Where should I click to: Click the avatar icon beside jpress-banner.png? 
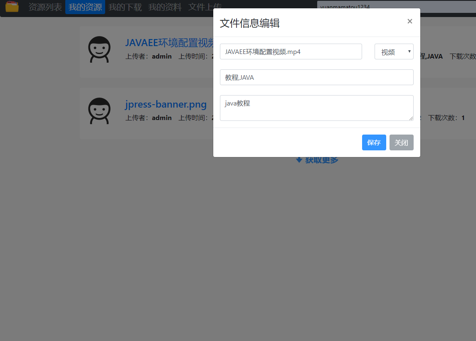100,111
